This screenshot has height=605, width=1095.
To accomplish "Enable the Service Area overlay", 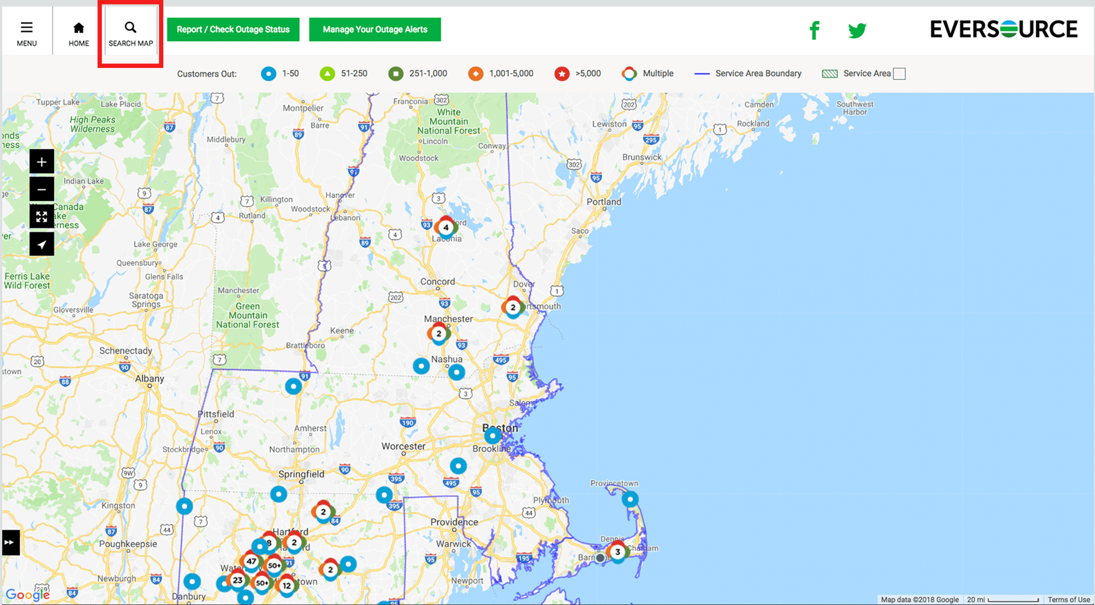I will point(899,73).
